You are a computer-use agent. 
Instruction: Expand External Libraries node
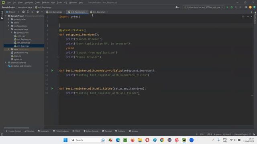[x=6, y=62]
